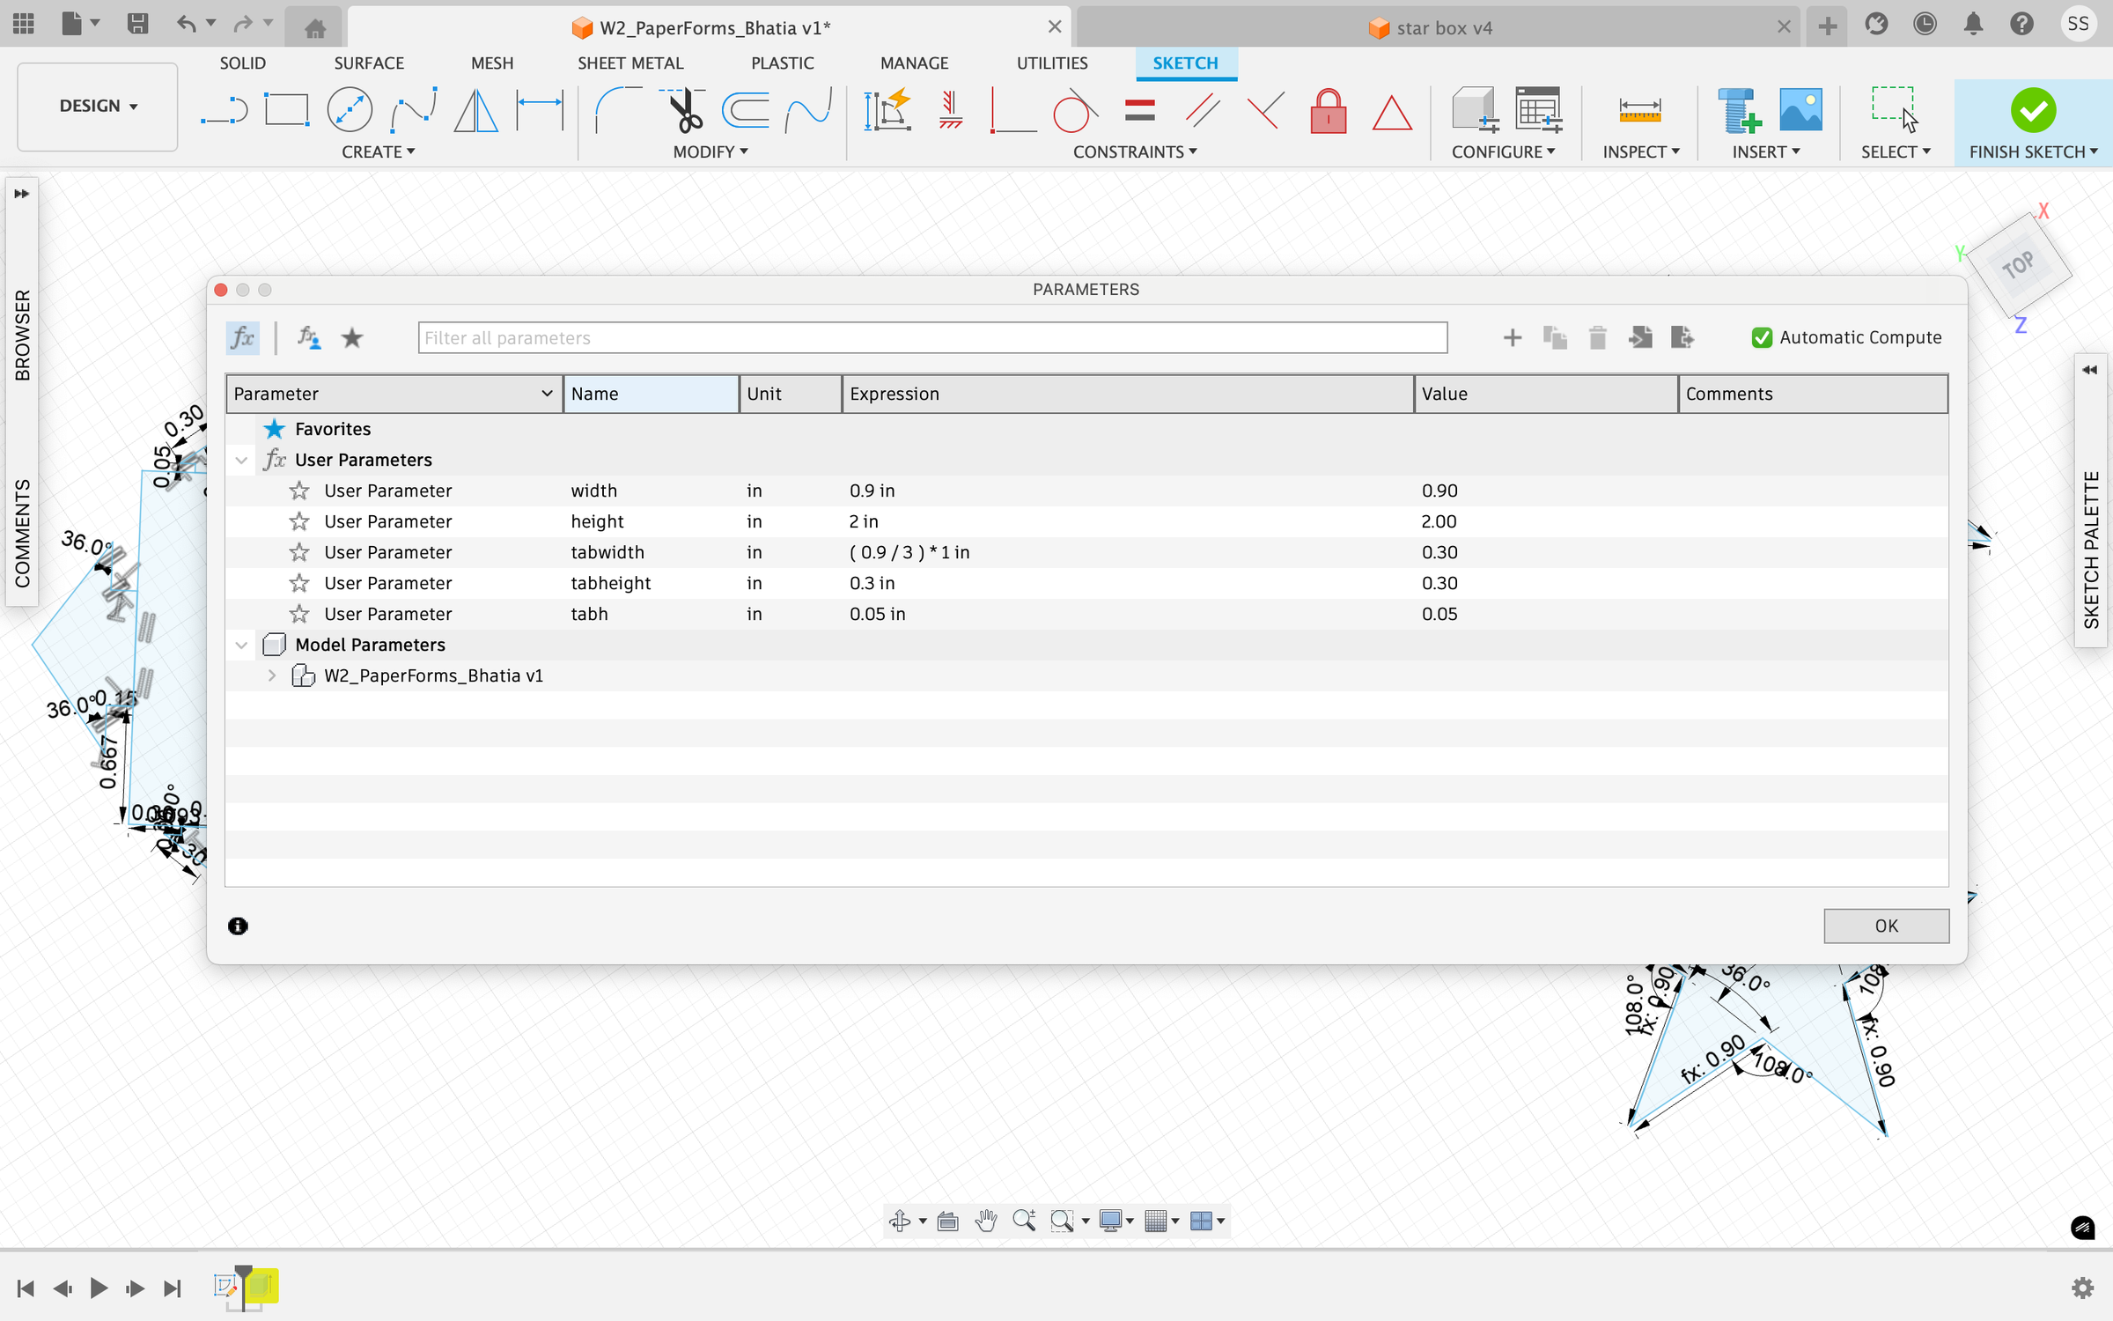Collapse the Model Parameters group
2113x1321 pixels.
(x=241, y=645)
